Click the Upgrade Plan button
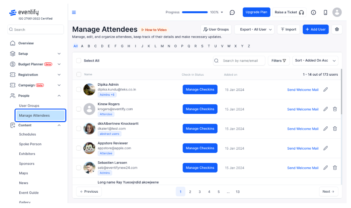 (256, 12)
